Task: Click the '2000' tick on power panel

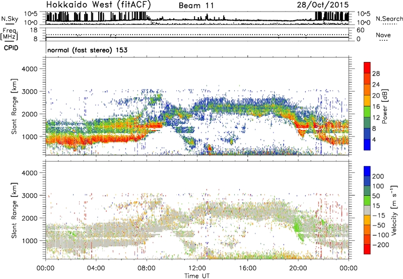Action: click(30, 114)
